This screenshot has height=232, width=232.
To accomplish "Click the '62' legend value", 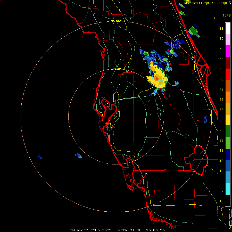I will coord(221,39).
